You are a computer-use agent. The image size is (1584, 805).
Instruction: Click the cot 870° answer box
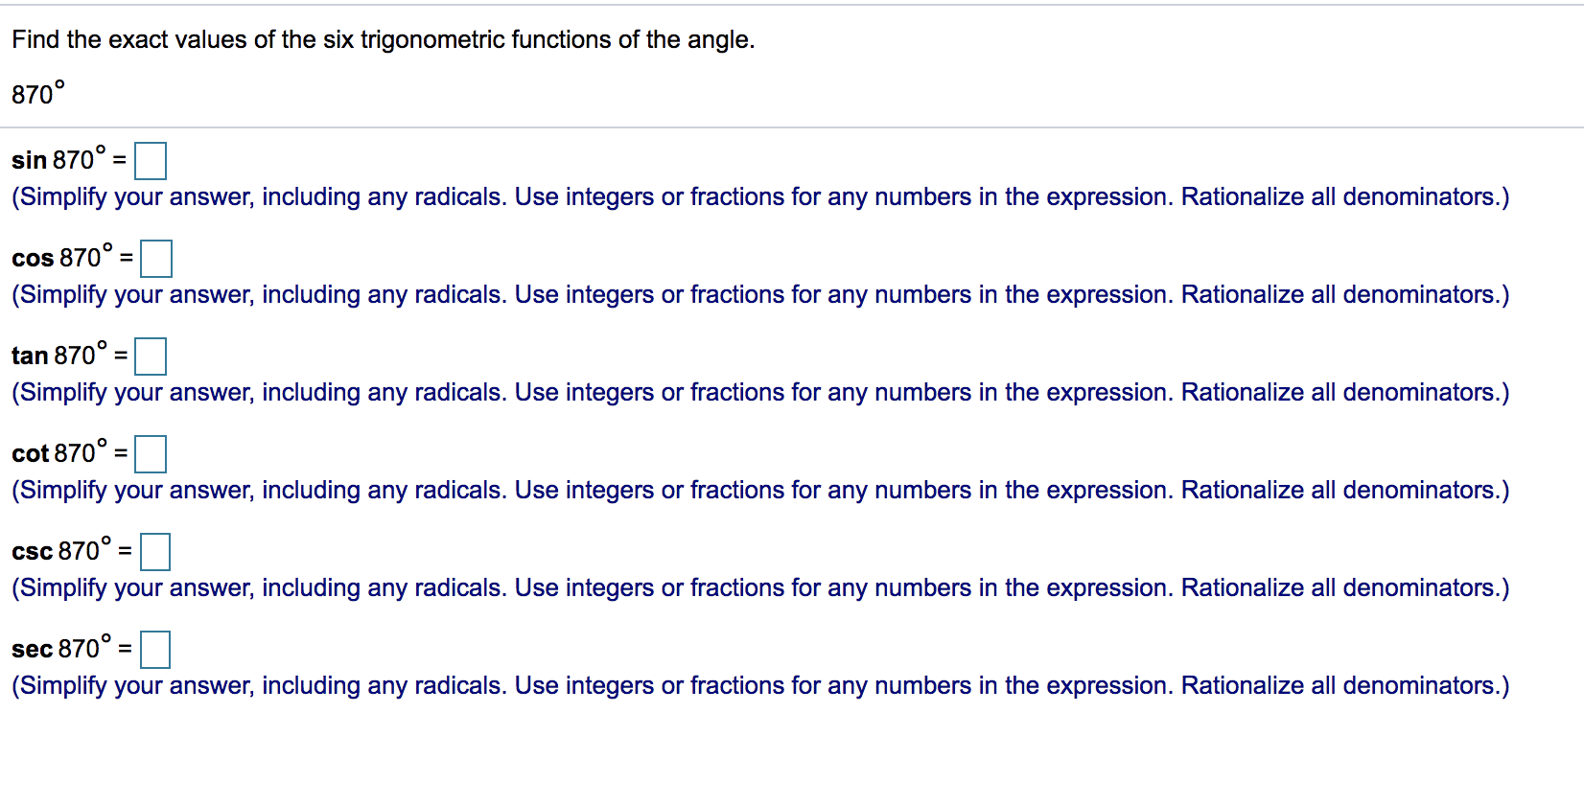point(151,454)
